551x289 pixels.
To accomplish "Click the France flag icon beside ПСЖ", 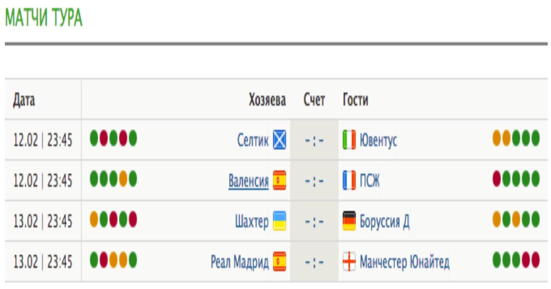I will click(349, 180).
